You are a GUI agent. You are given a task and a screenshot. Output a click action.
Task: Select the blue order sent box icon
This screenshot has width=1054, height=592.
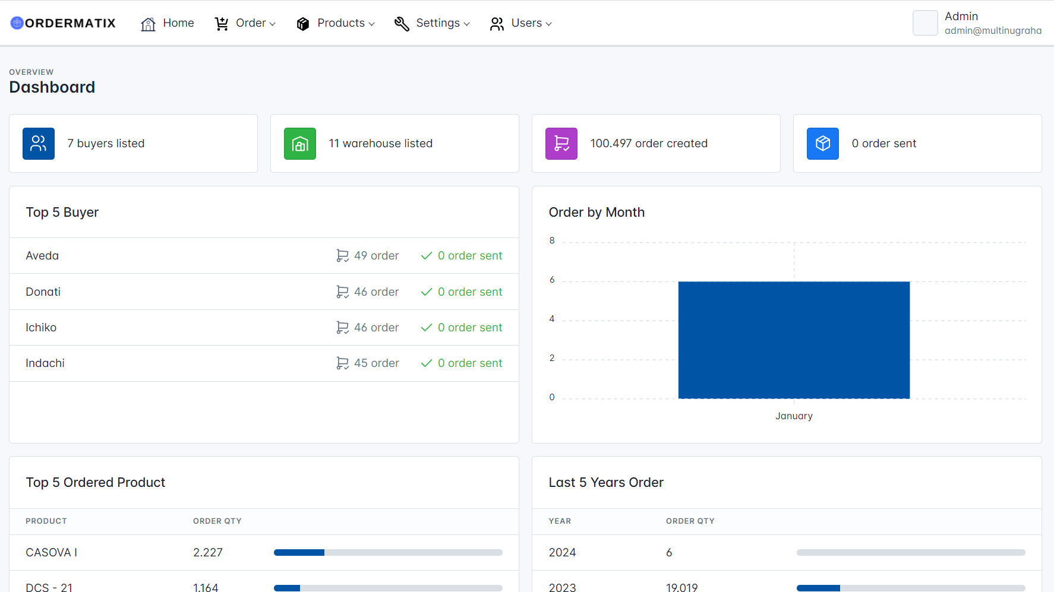point(822,143)
